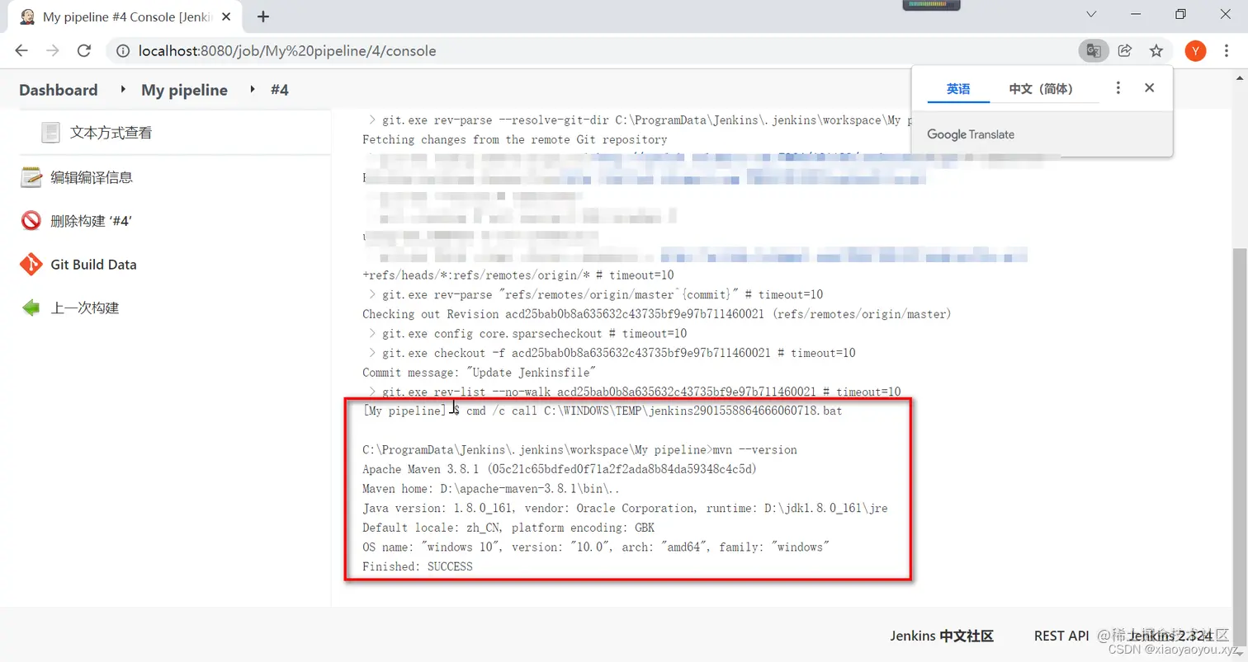Open Jenkins 中文社区 footer link
This screenshot has width=1248, height=662.
[942, 636]
